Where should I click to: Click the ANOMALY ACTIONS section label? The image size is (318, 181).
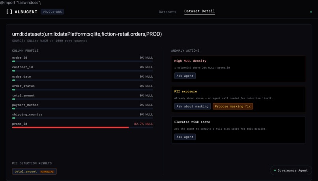click(185, 51)
